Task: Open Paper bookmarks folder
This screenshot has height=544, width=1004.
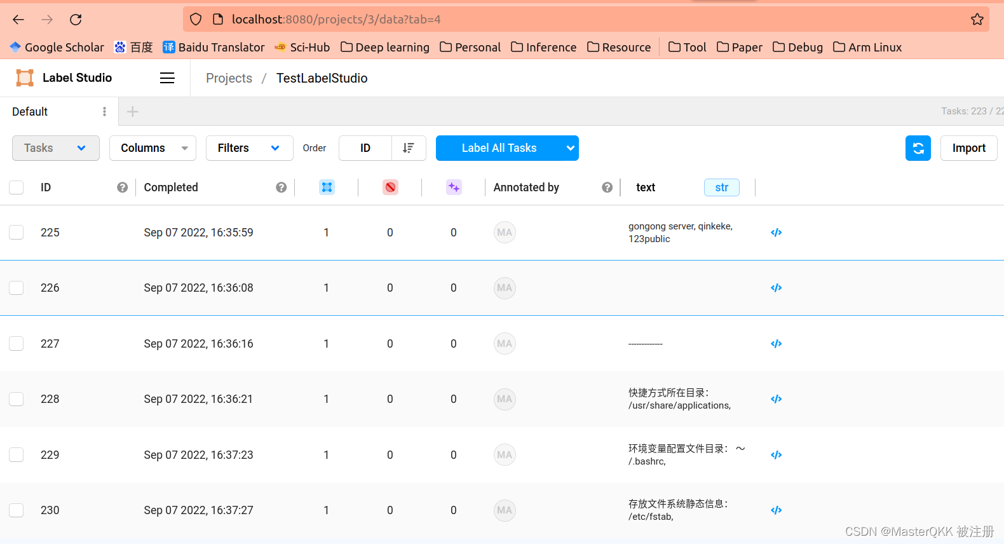Action: (740, 47)
